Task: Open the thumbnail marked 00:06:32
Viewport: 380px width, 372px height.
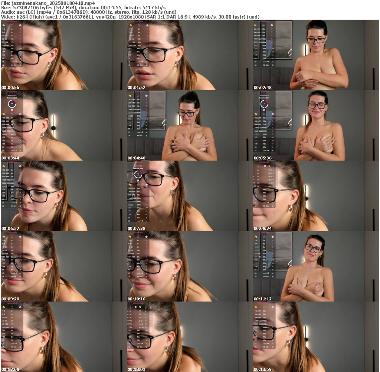Action: click(x=63, y=196)
